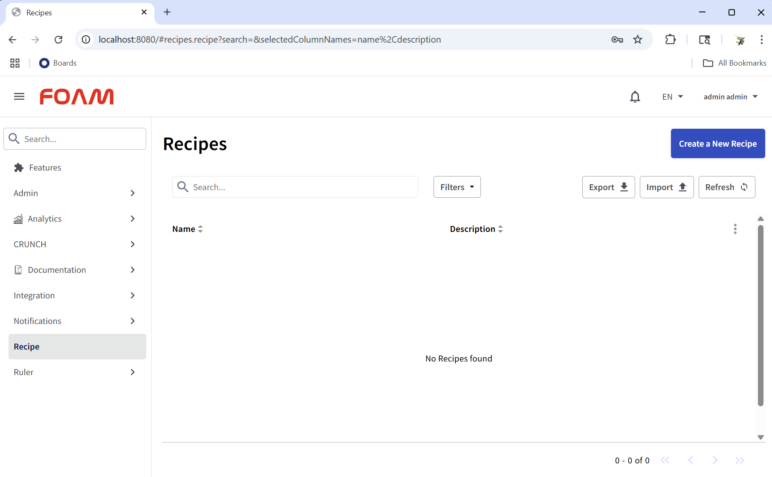Screen dimensions: 772x477
Task: Go to the last page
Action: click(x=740, y=460)
